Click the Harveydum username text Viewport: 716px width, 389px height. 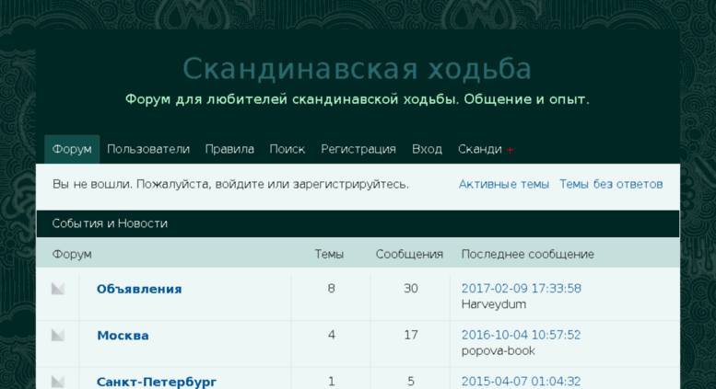click(494, 304)
